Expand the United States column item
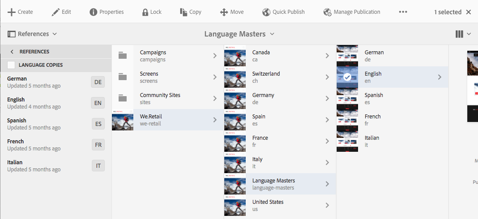478x219 pixels. click(327, 205)
